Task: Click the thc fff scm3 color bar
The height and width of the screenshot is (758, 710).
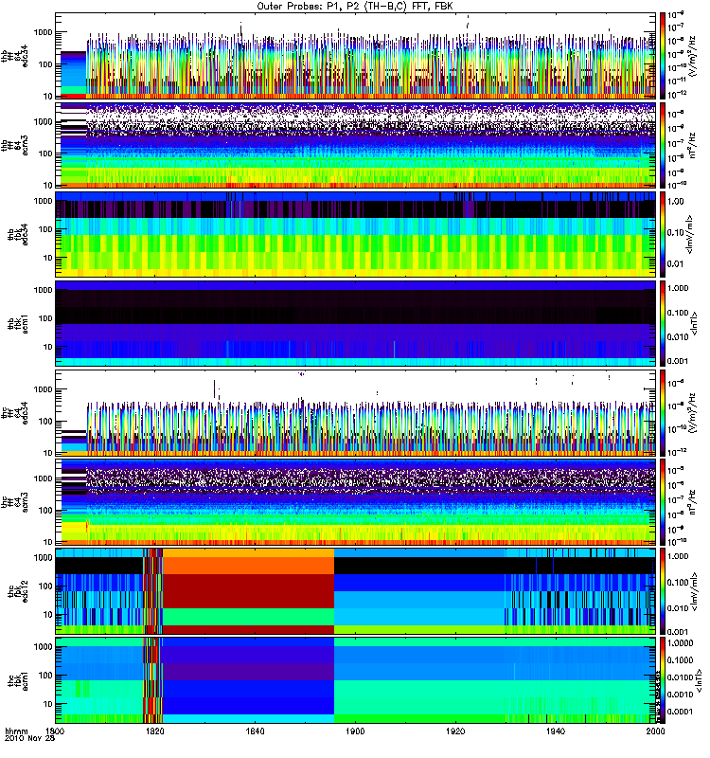Action: click(663, 502)
